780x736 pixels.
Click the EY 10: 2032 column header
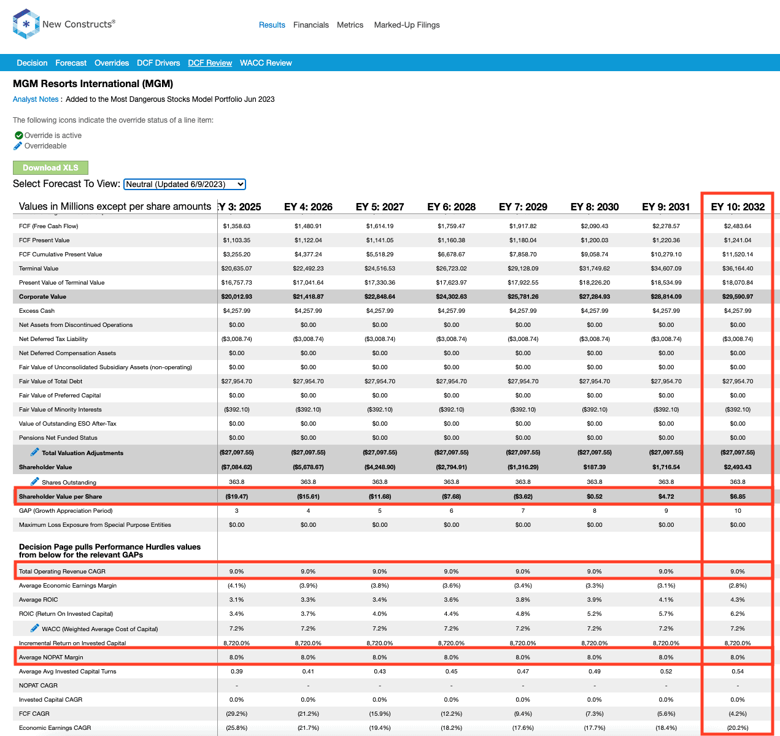click(738, 207)
